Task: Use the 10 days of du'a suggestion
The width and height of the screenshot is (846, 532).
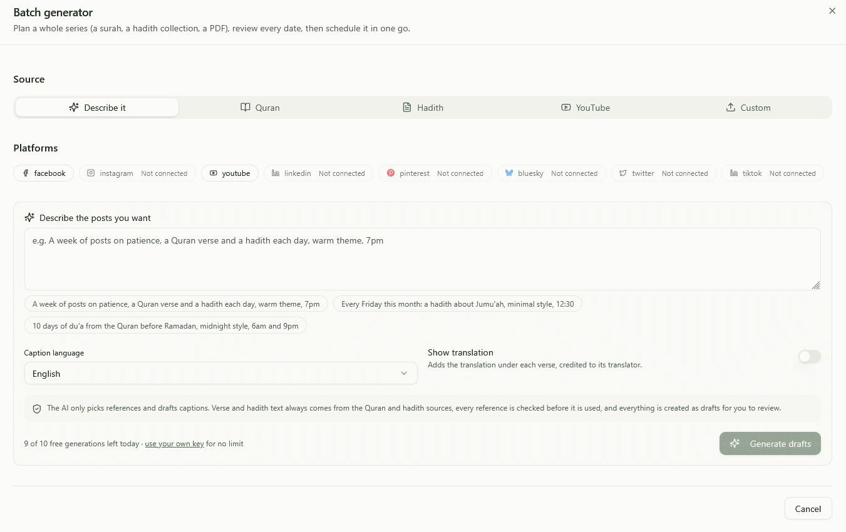Action: [165, 325]
